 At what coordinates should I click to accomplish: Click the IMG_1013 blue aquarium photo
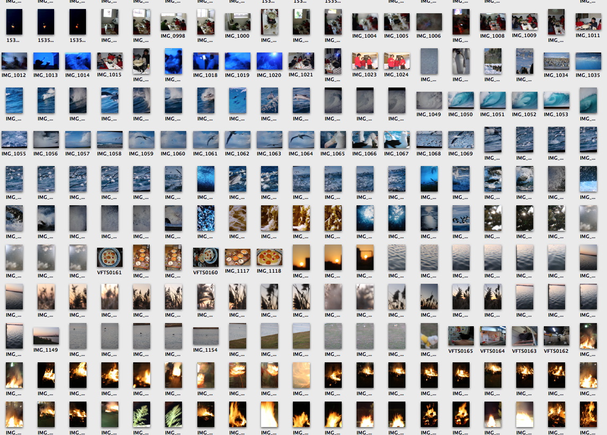[46, 62]
